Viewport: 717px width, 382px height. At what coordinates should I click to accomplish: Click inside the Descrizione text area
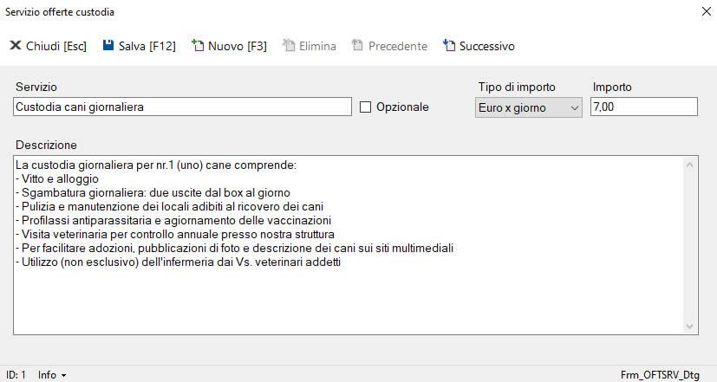pos(347,295)
